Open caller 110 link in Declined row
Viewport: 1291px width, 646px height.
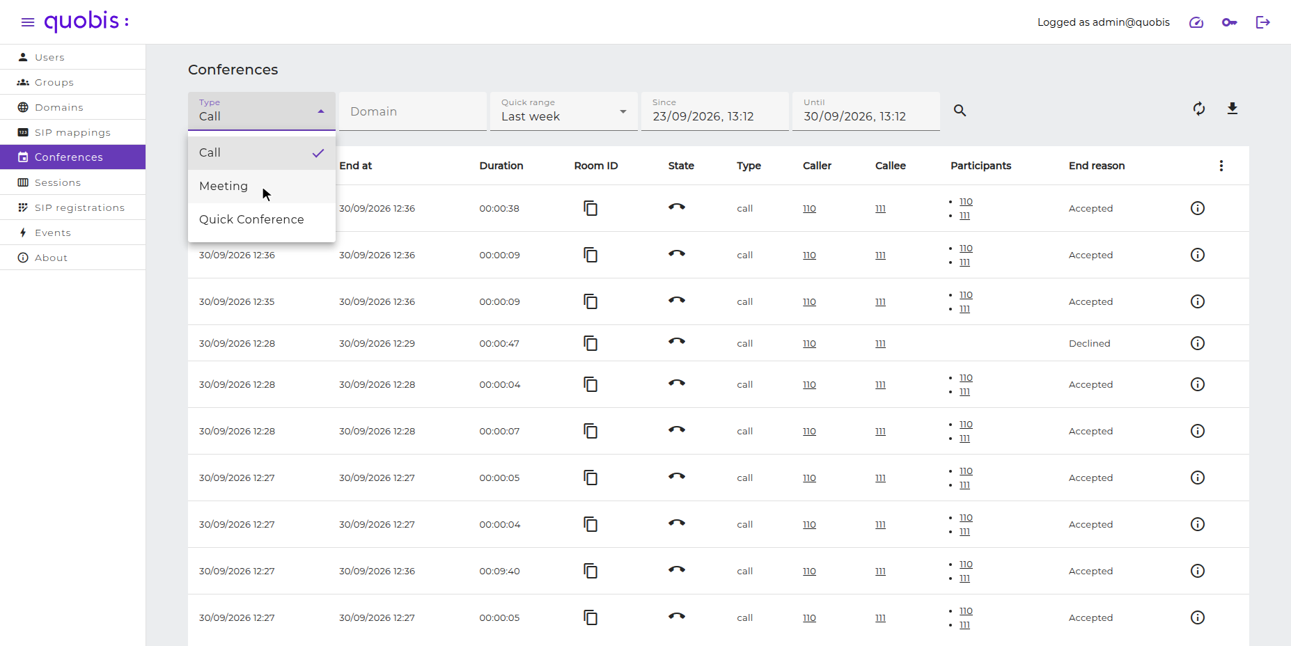pyautogui.click(x=809, y=343)
